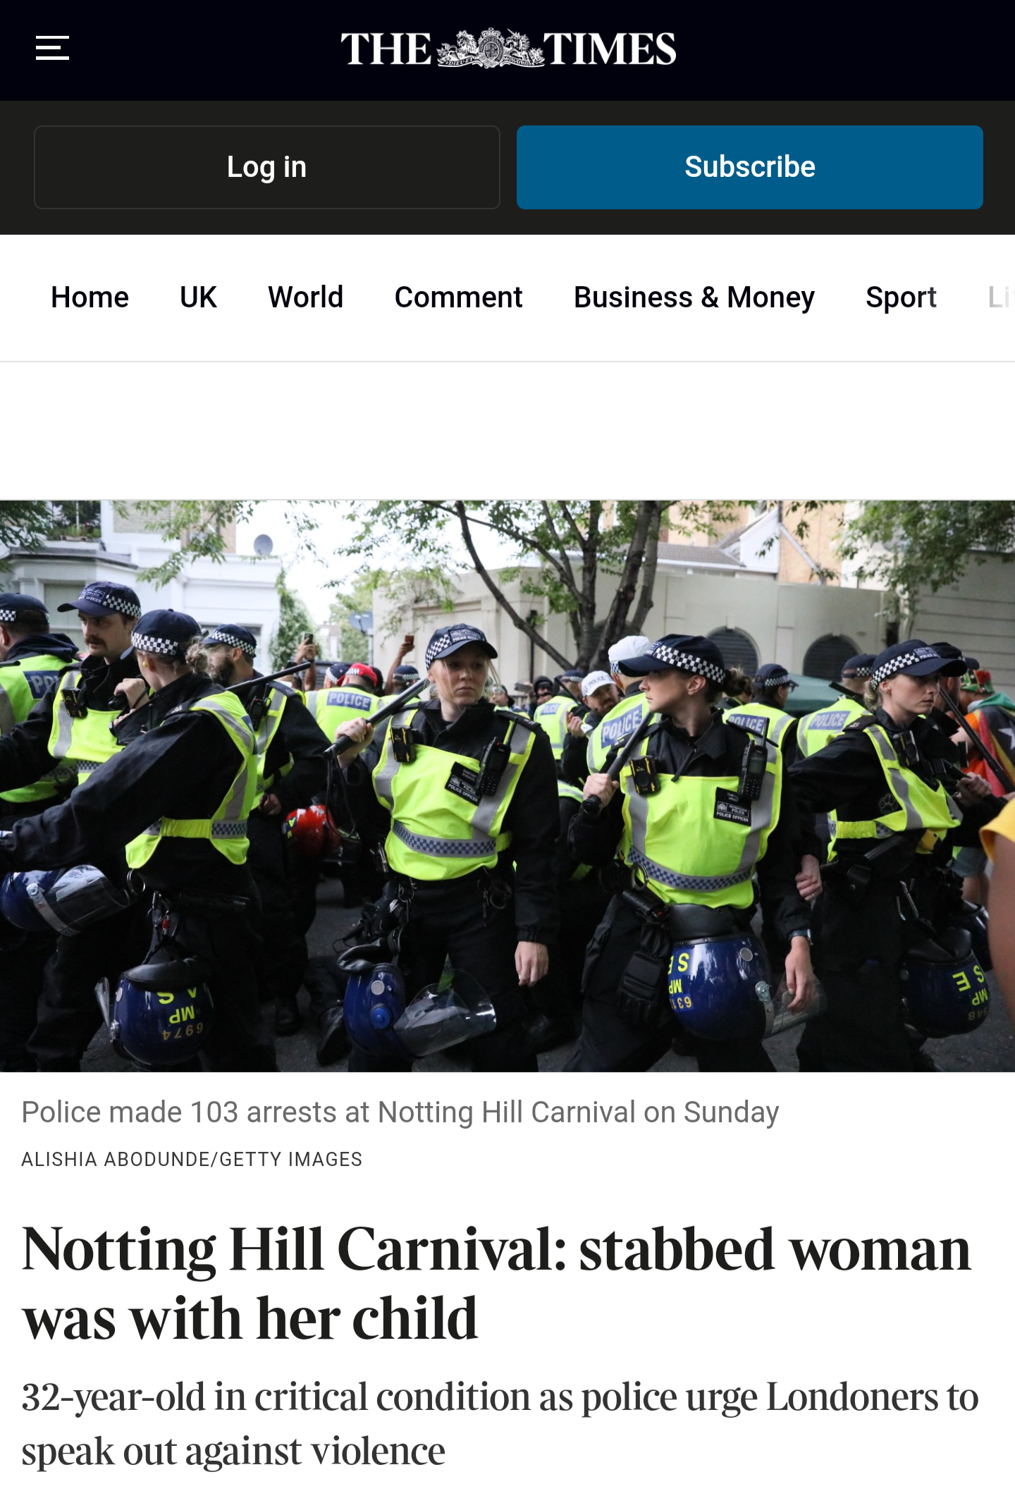
Task: Open the Notting Hill police photo
Action: pyautogui.click(x=508, y=786)
